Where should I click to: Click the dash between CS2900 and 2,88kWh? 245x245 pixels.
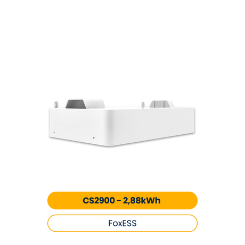[119, 201]
